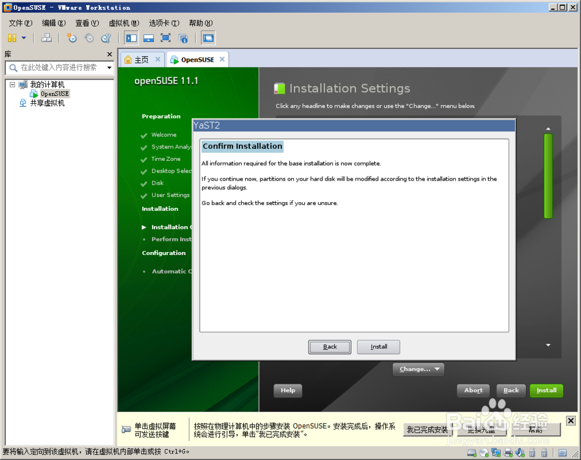The image size is (581, 460).
Task: Click the Time Zone step in sidebar
Action: [166, 159]
